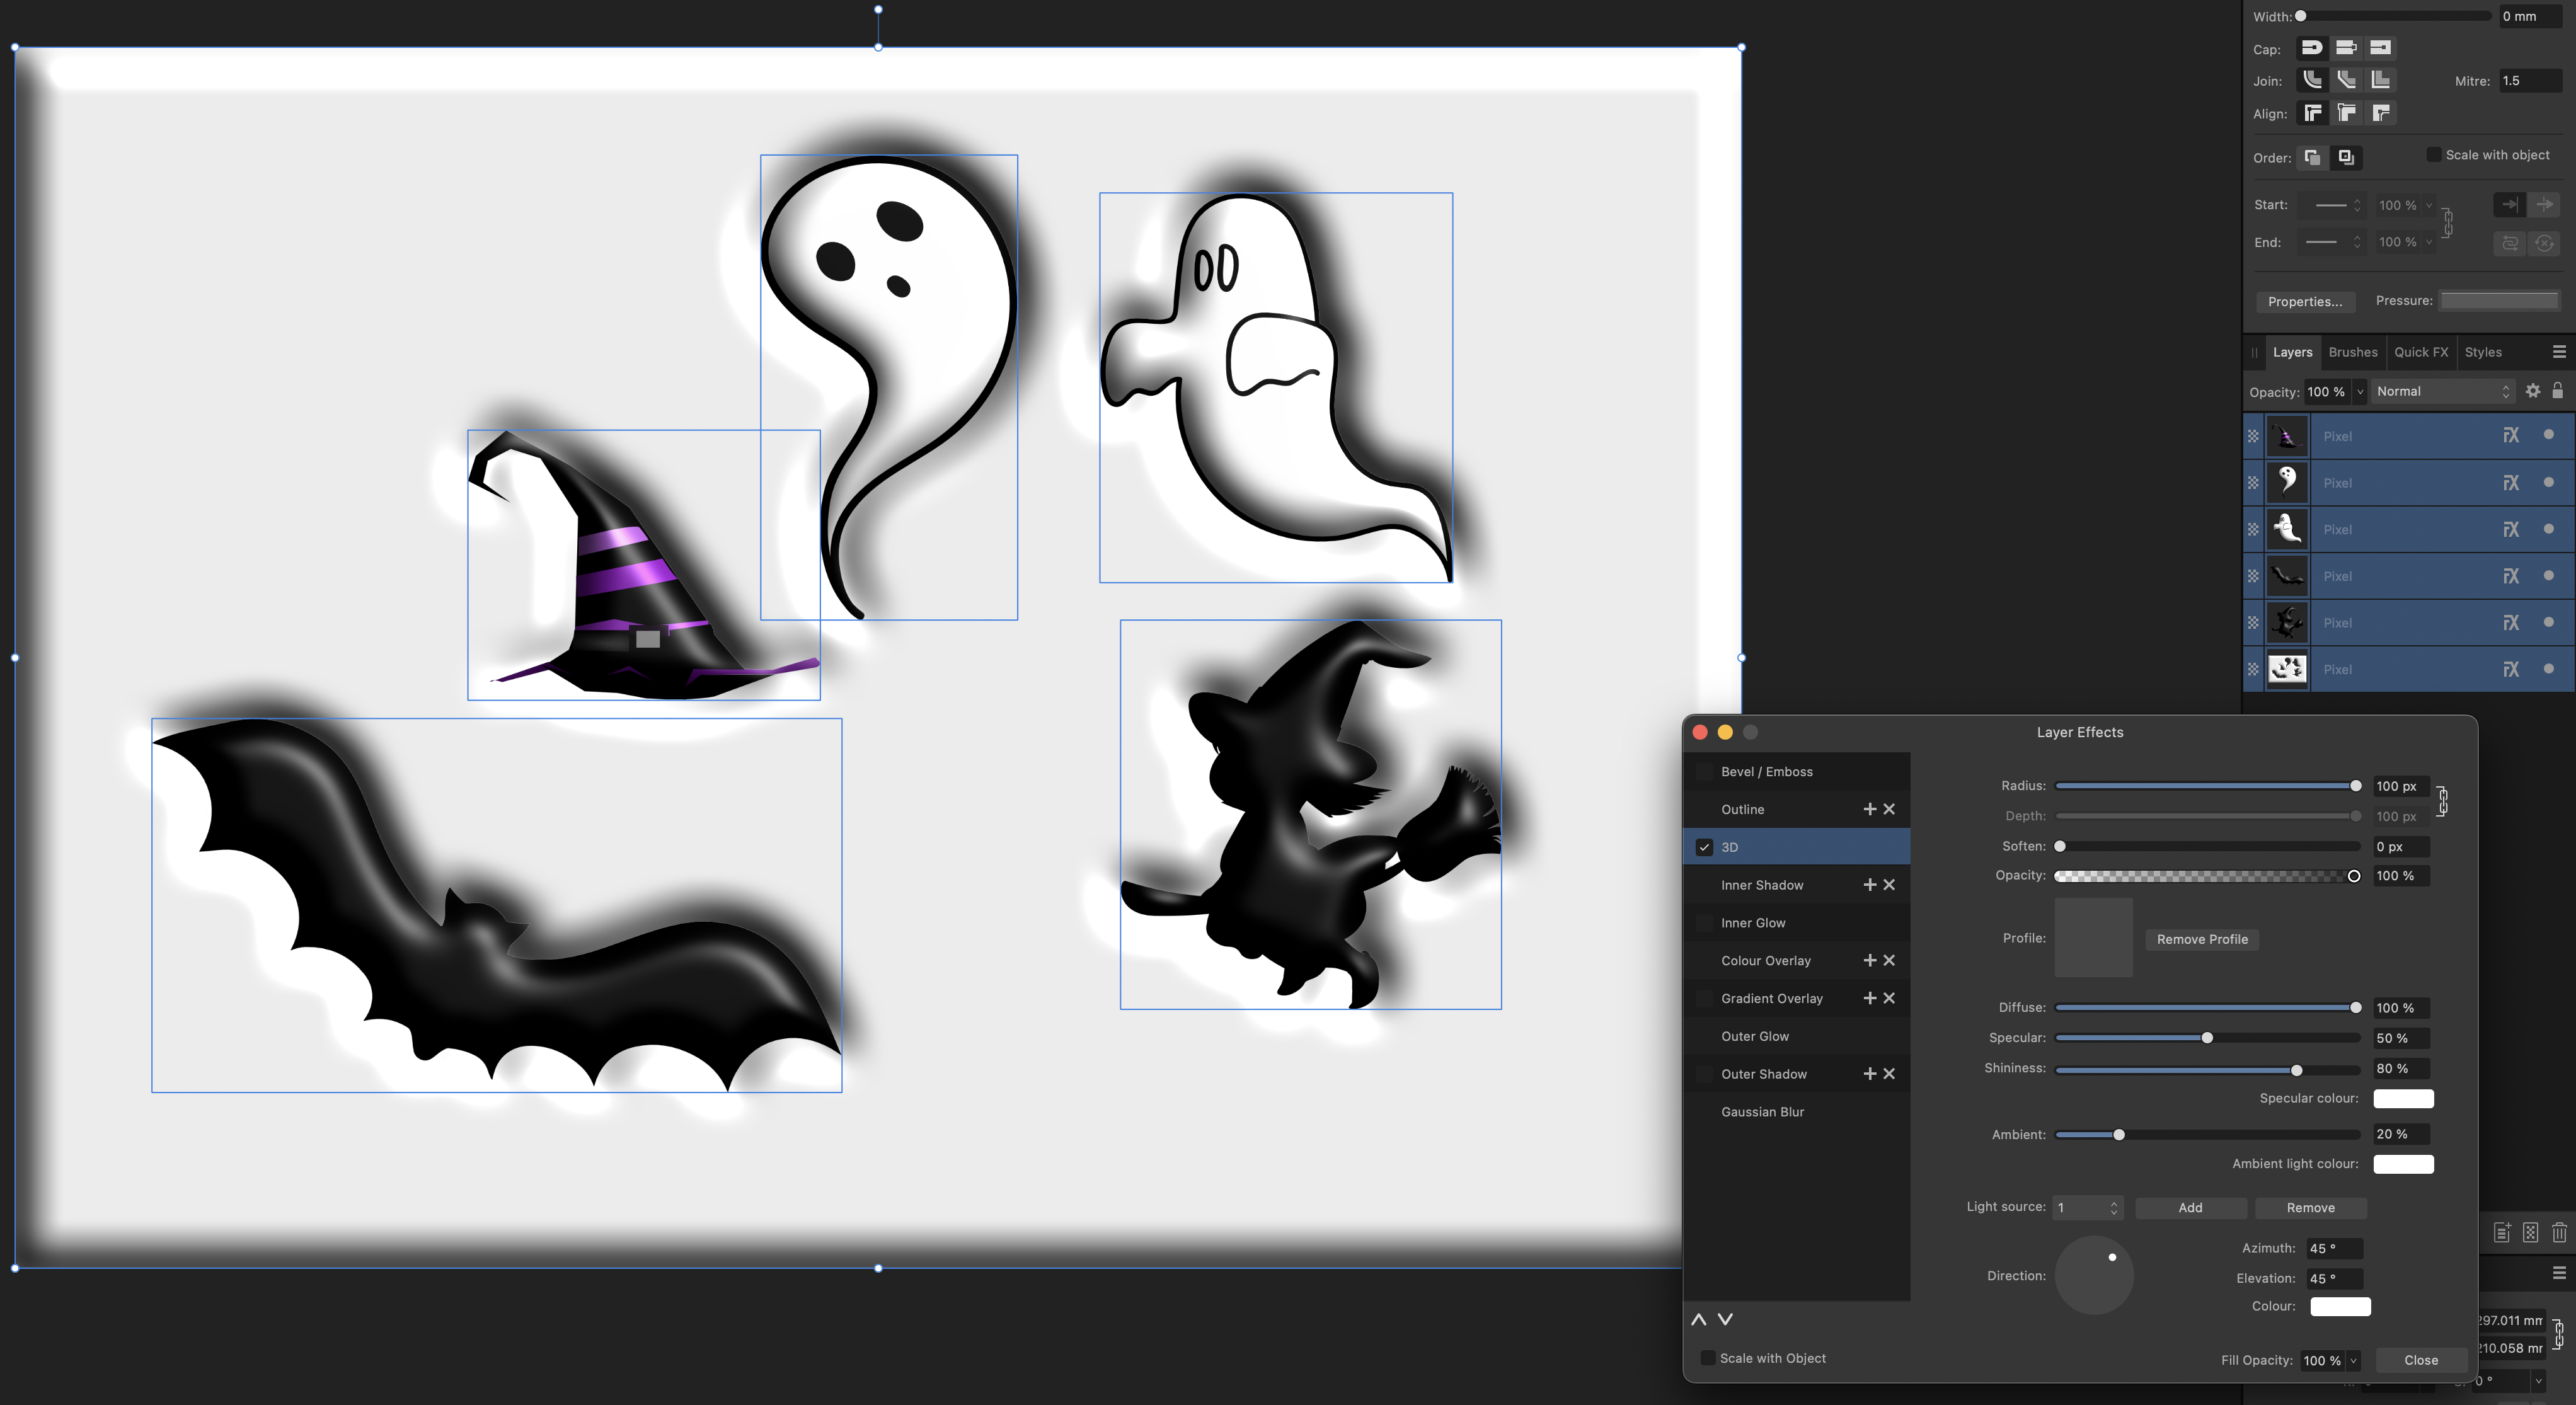
Task: Click the Specular colour swatch
Action: pyautogui.click(x=2403, y=1098)
